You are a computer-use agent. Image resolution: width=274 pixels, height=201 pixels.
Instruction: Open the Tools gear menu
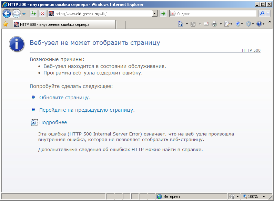pyautogui.click(x=250, y=24)
